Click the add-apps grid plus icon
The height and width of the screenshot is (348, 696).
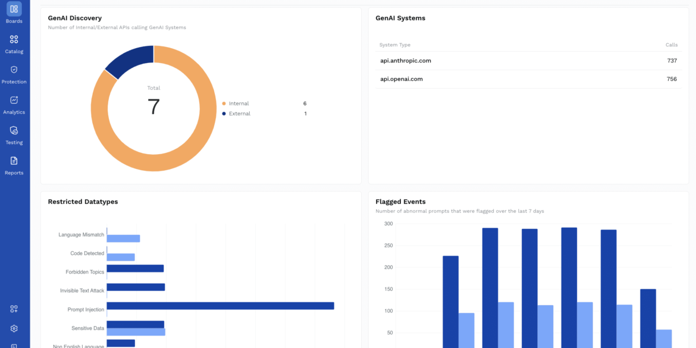pyautogui.click(x=14, y=309)
